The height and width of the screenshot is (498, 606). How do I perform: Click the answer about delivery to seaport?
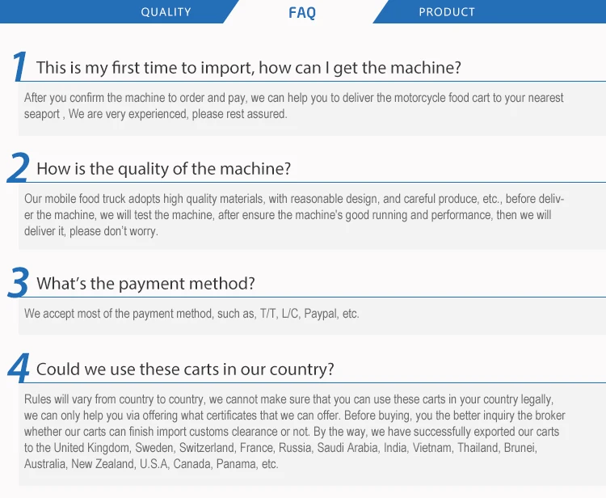(x=293, y=106)
